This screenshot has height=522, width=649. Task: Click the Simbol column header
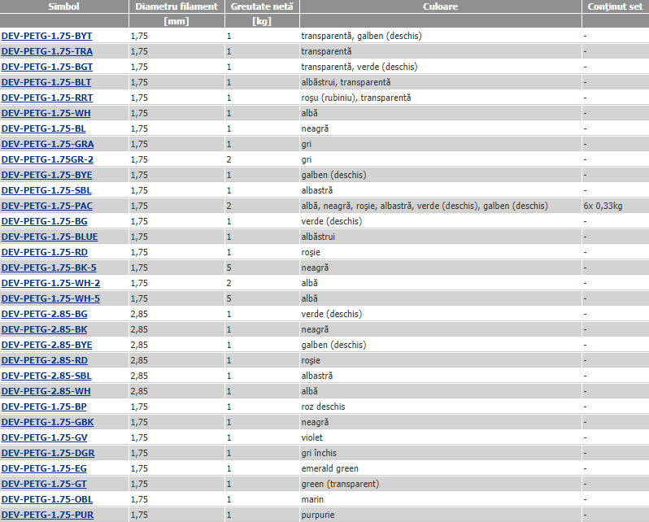point(63,7)
